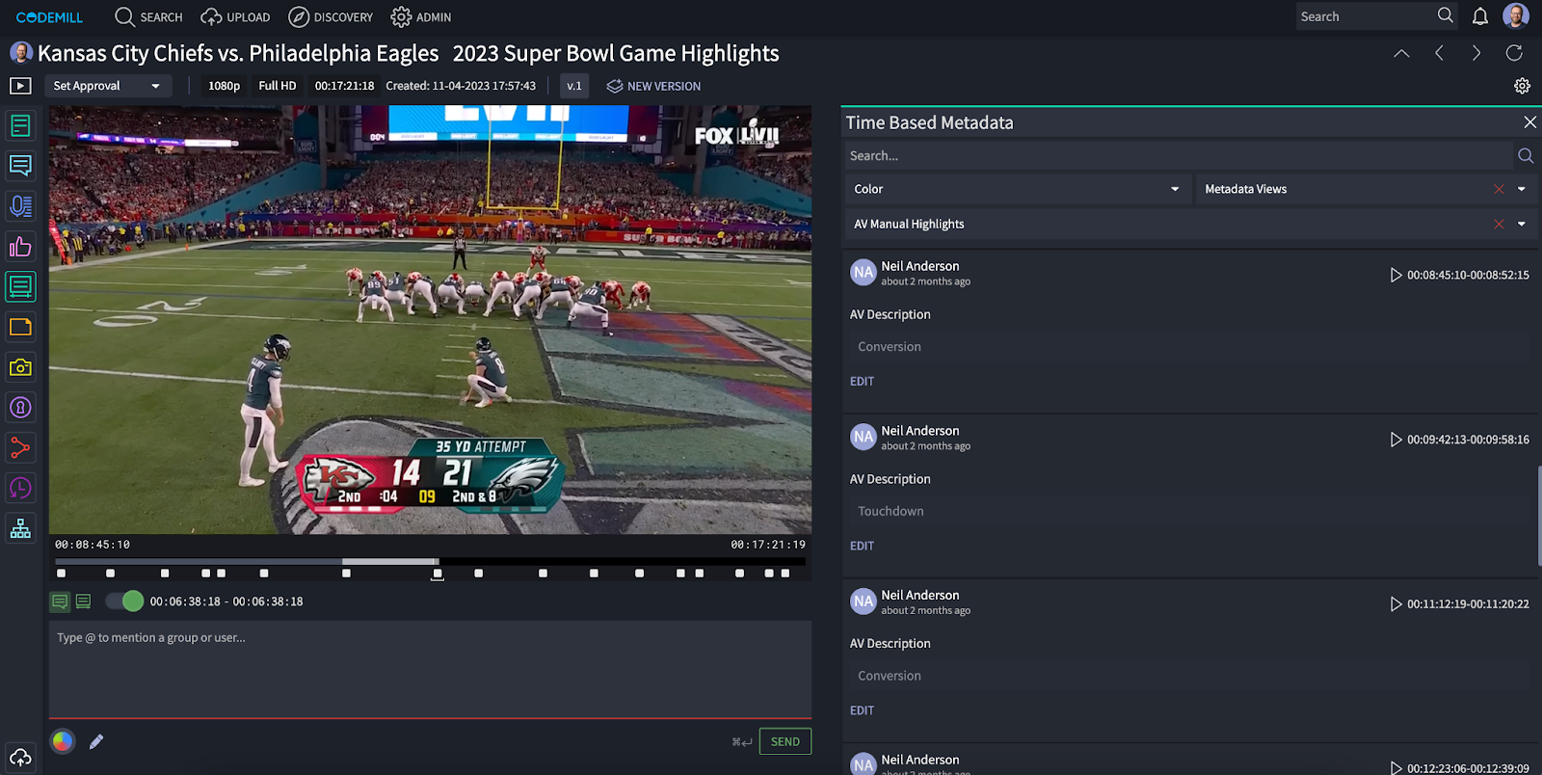Open the audio transcript microphone icon

pos(20,205)
